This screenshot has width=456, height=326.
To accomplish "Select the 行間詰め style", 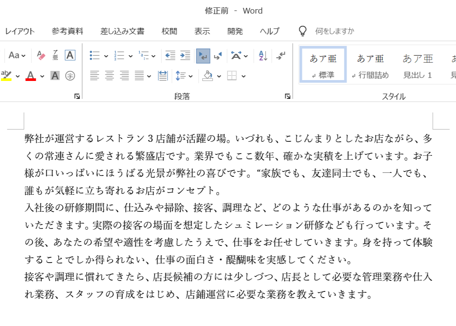I will [x=370, y=65].
